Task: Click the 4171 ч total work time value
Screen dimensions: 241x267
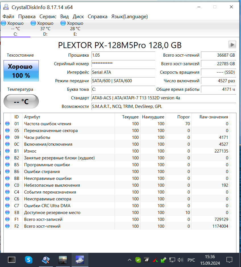Action: click(x=219, y=89)
